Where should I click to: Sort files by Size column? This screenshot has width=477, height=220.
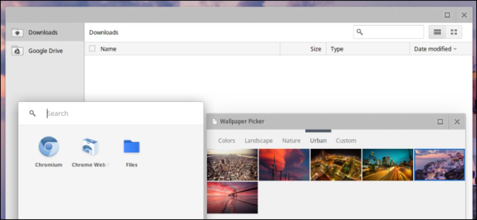316,49
